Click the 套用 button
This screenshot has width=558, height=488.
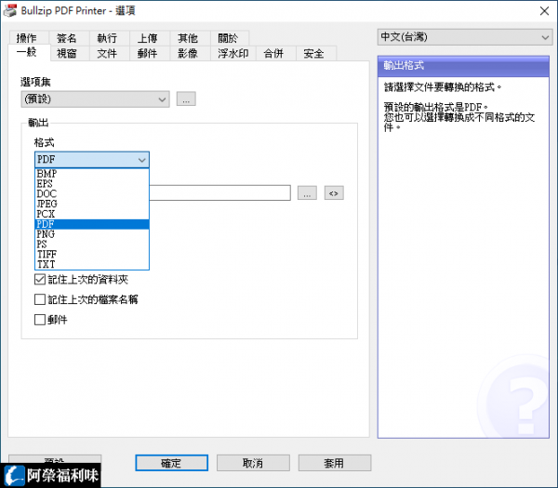[335, 463]
